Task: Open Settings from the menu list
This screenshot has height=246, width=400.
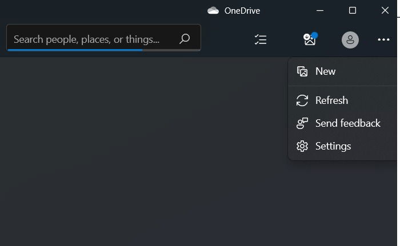Action: coord(343,146)
